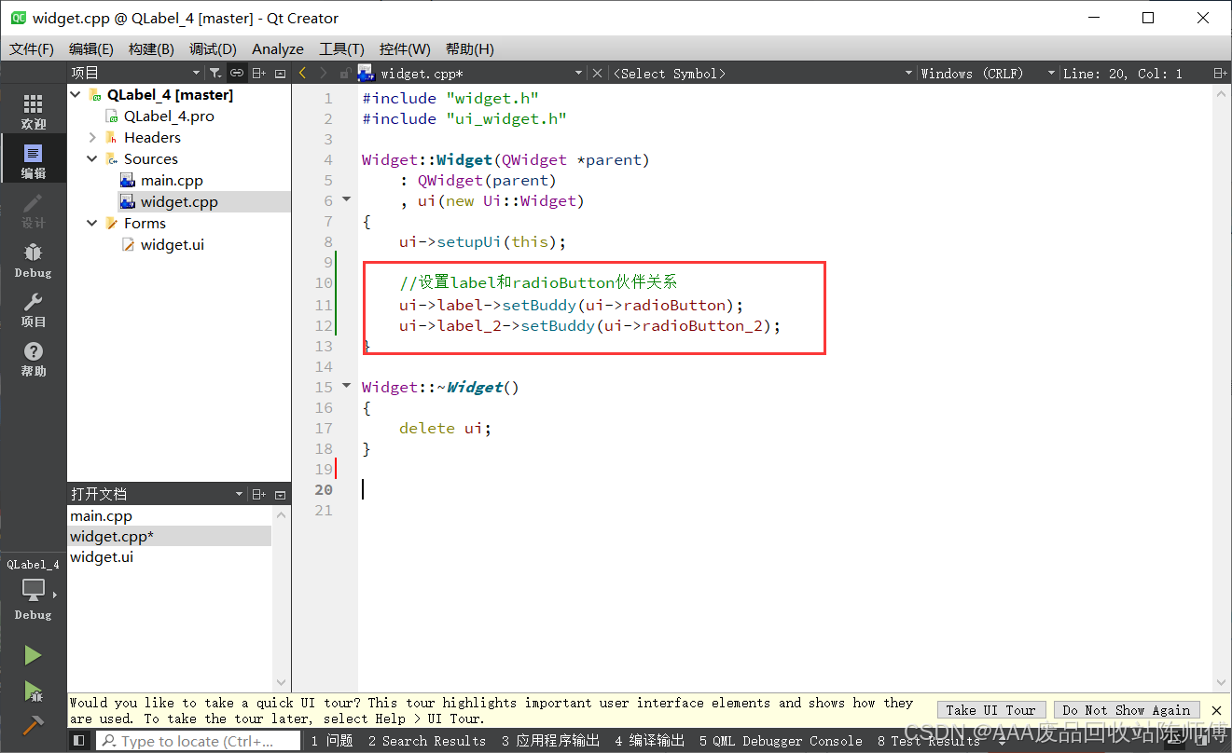Open the 工具(T) menu
The image size is (1232, 753).
pos(341,48)
